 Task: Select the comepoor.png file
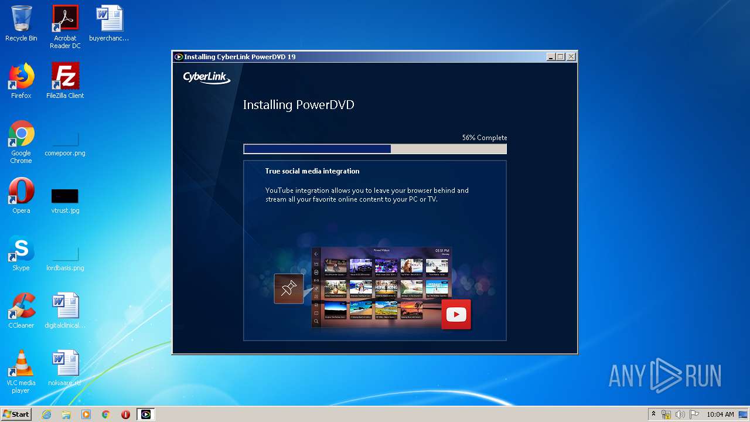(65, 144)
